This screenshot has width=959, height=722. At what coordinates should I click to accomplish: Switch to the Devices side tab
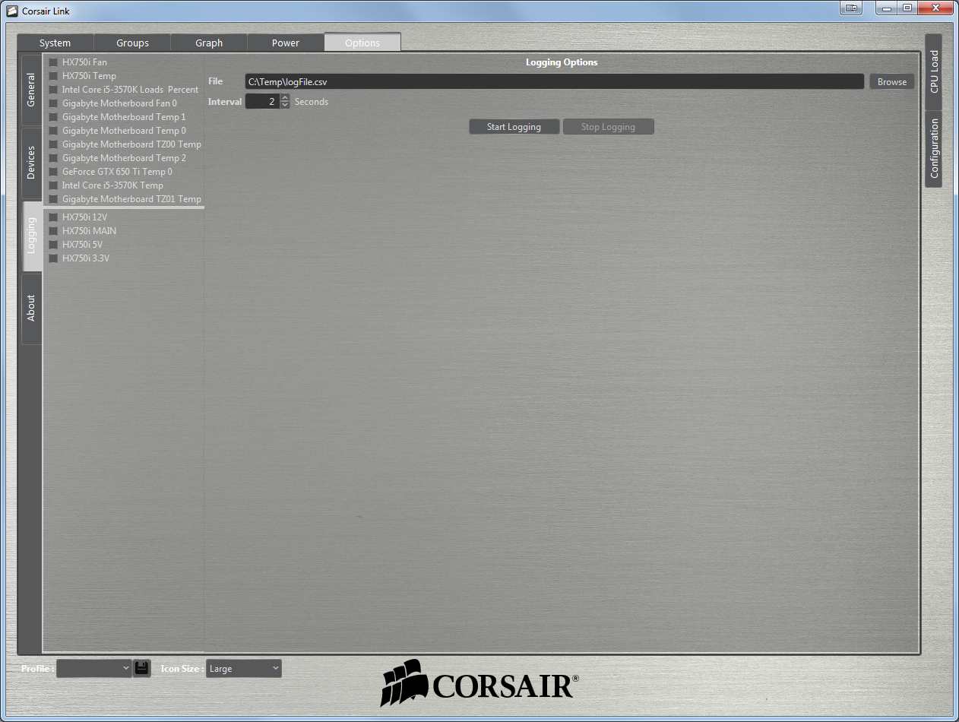tap(31, 163)
